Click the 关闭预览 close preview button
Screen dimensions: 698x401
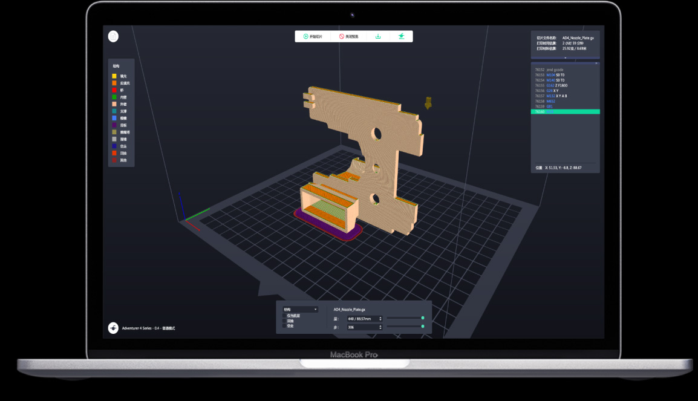(x=348, y=36)
